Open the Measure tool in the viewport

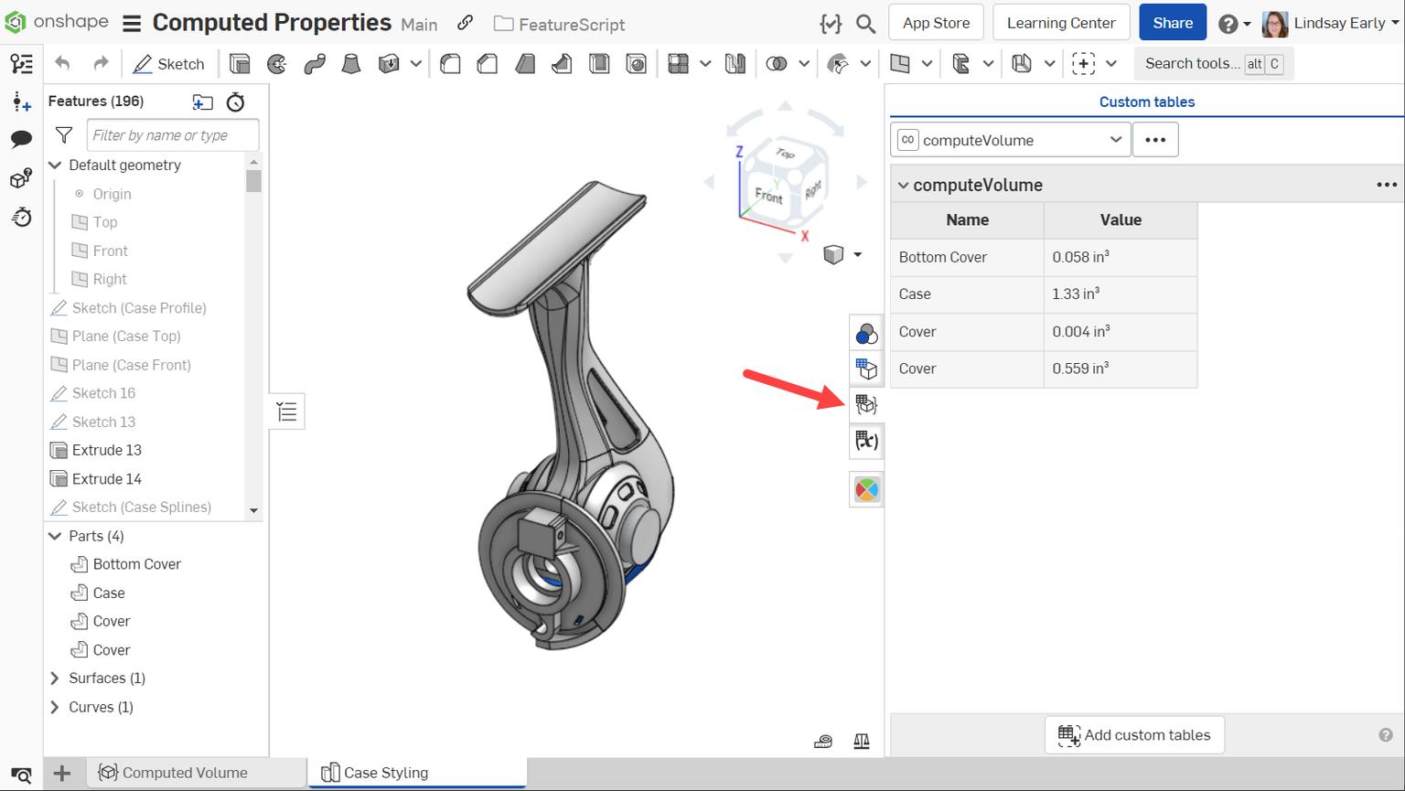pos(823,741)
